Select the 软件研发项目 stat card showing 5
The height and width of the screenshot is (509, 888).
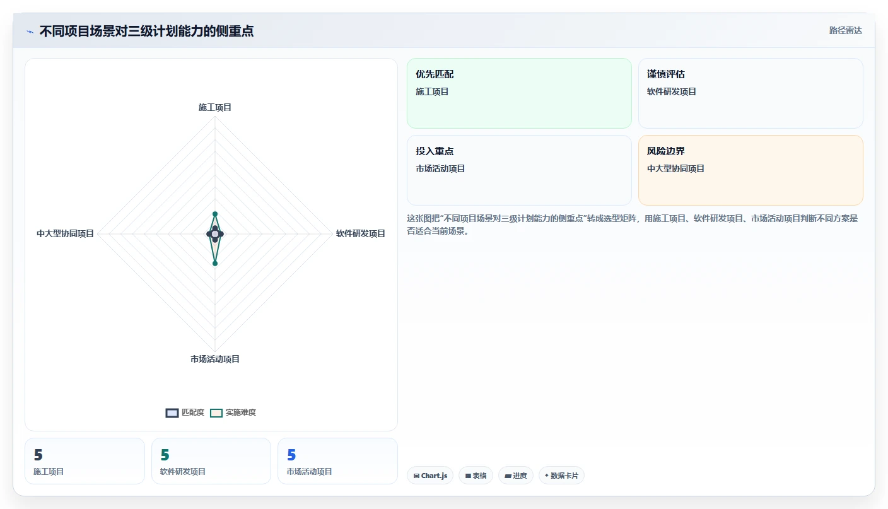[x=211, y=461]
